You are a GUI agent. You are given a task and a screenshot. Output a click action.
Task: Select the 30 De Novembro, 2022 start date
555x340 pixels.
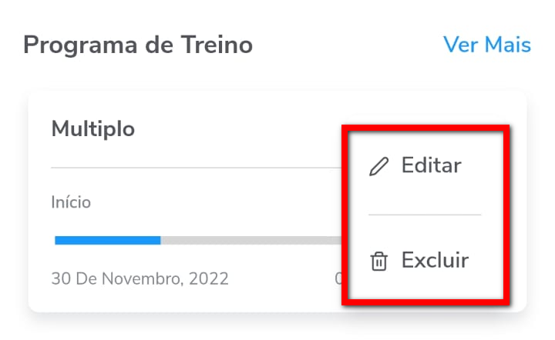coord(140,278)
